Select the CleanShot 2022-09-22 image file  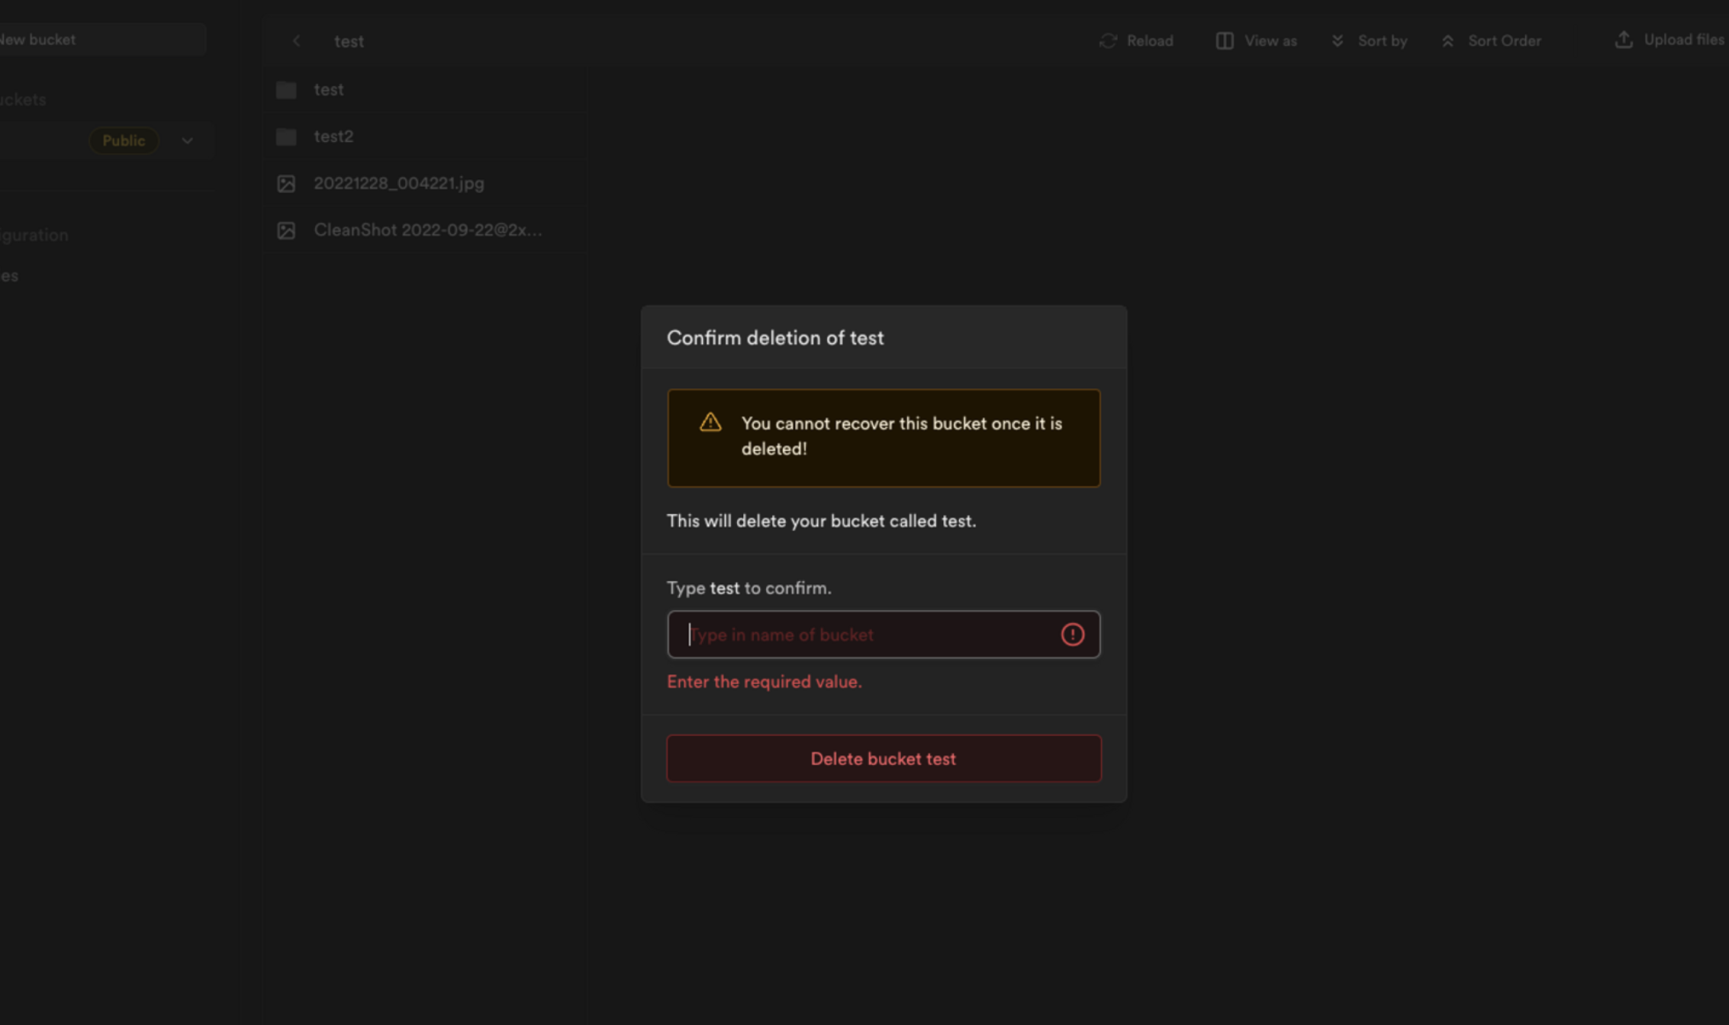pyautogui.click(x=429, y=230)
